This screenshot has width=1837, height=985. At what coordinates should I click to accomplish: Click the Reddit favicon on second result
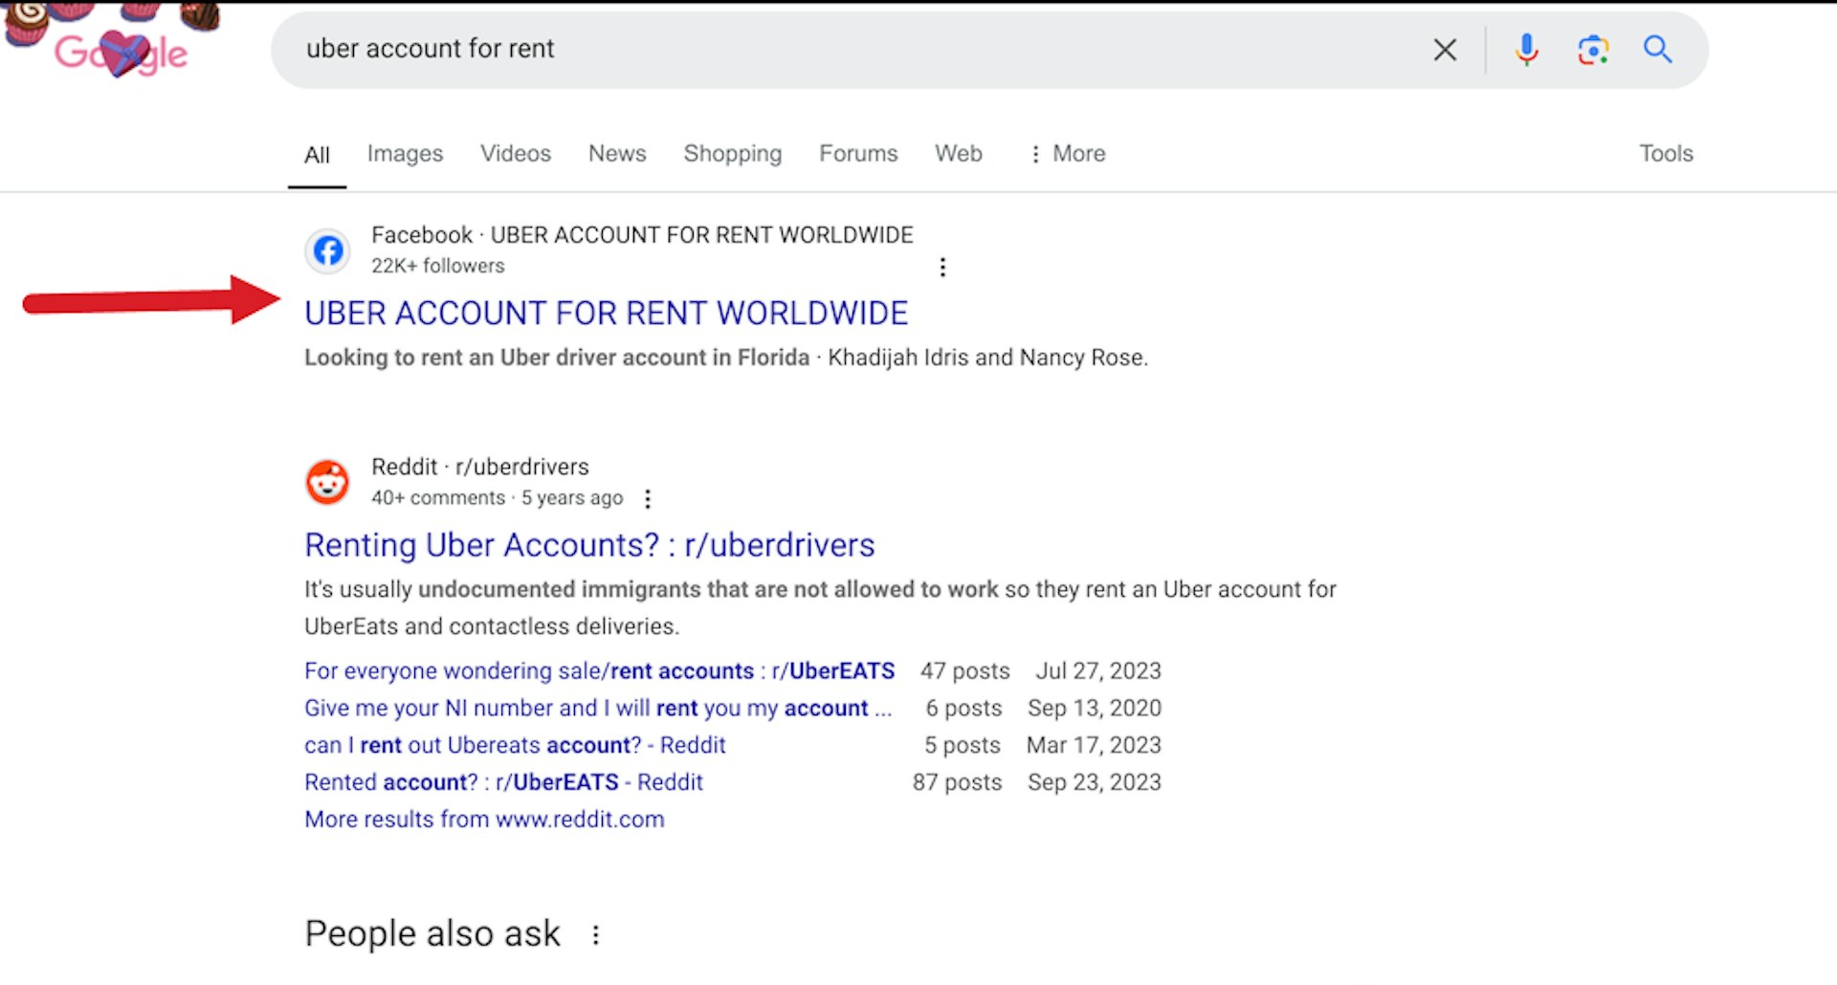pyautogui.click(x=328, y=482)
